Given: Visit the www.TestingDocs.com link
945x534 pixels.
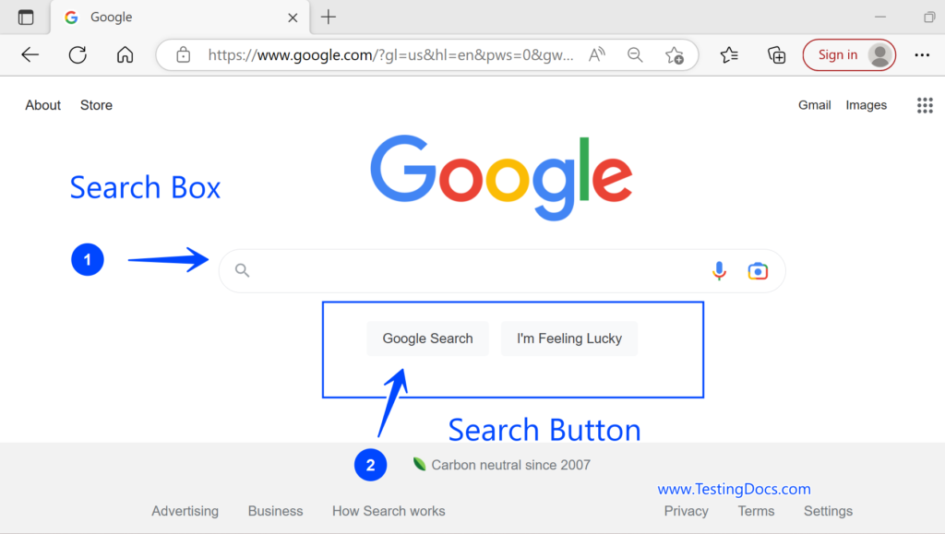Looking at the screenshot, I should click(734, 489).
